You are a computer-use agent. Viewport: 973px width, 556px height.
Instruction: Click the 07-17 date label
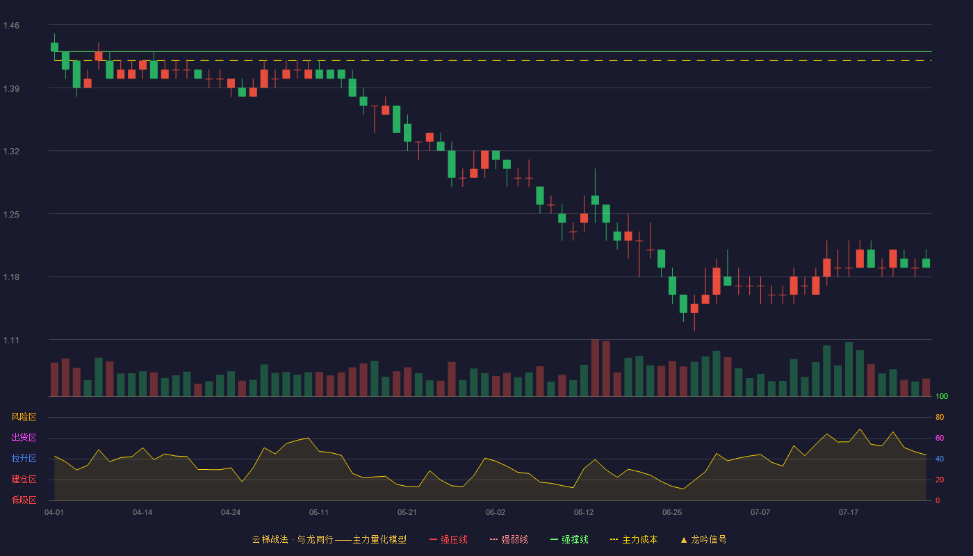pos(849,512)
